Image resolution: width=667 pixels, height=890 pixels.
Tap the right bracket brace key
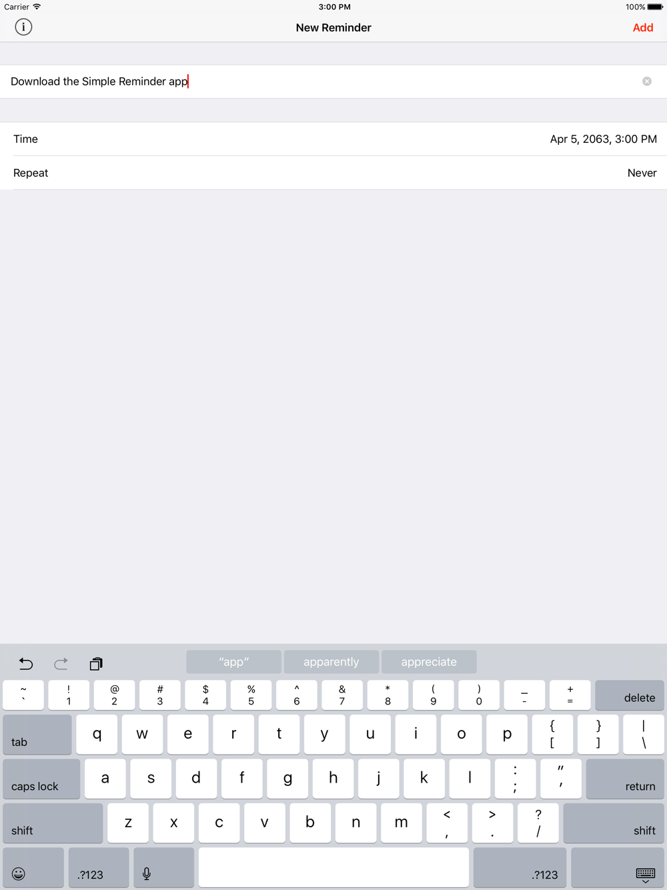point(598,735)
